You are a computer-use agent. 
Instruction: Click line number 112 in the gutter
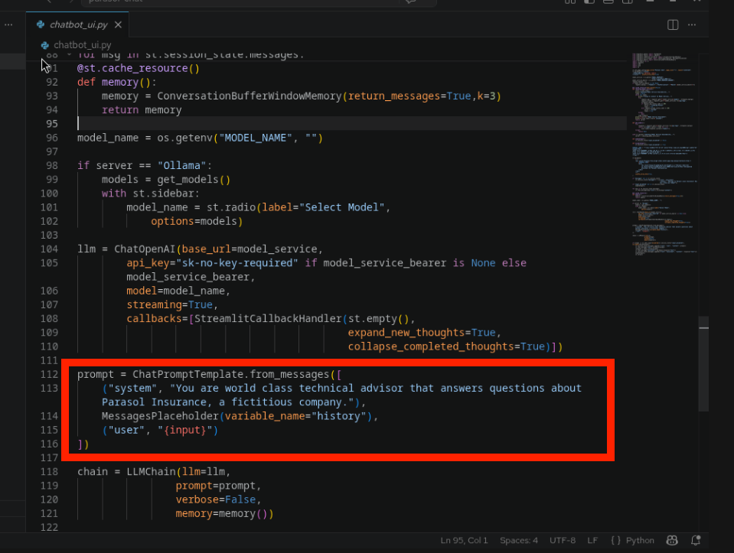[49, 374]
